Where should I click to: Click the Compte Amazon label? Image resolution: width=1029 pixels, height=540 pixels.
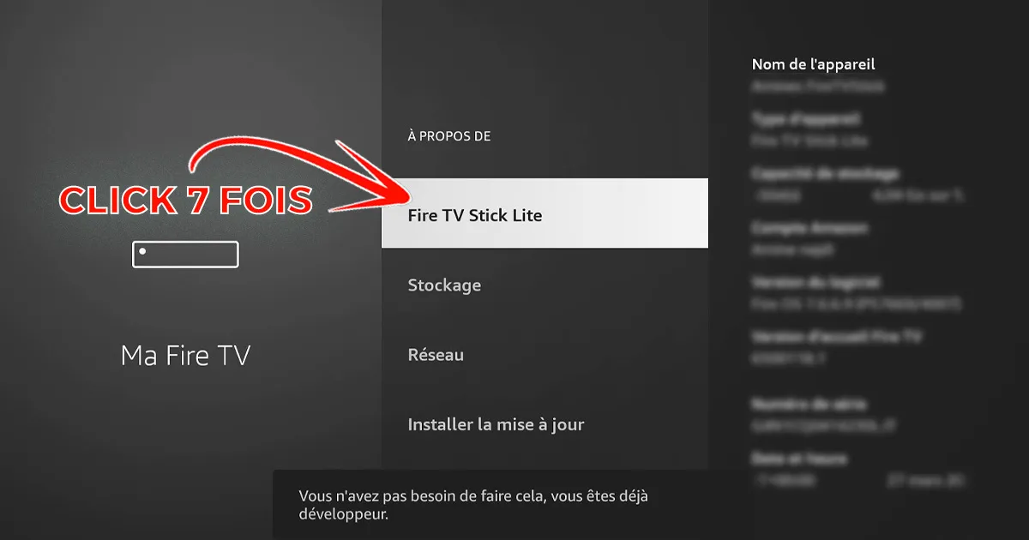tap(809, 228)
